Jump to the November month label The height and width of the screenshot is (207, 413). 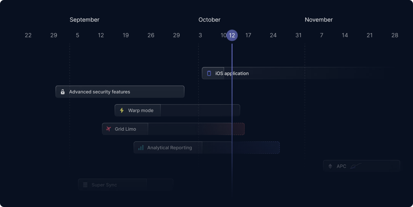point(319,20)
